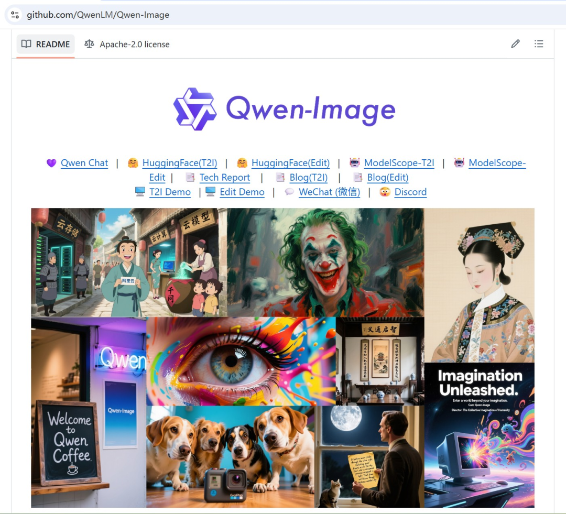Open the outline icon next to the pencil
The height and width of the screenshot is (514, 566).
pos(539,44)
